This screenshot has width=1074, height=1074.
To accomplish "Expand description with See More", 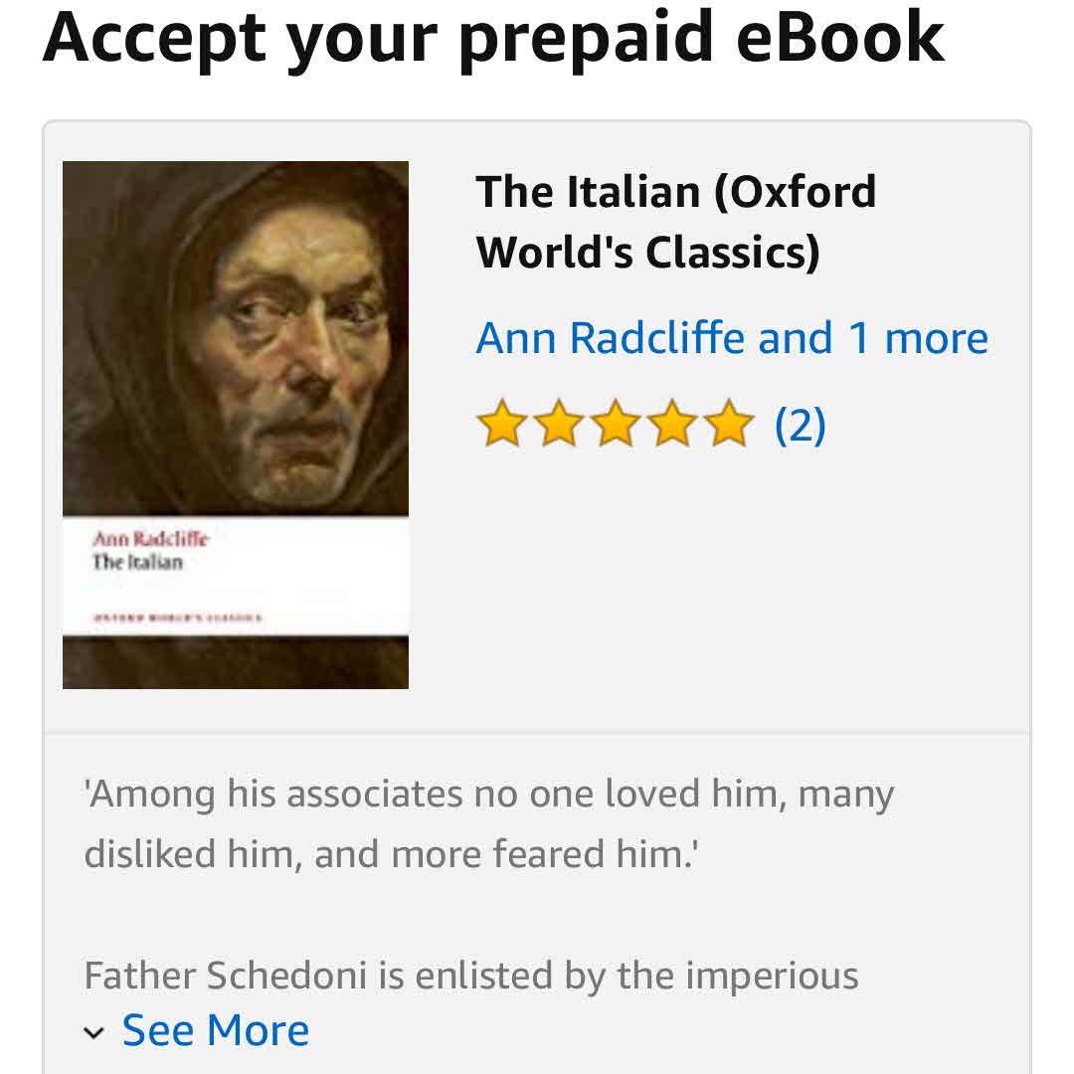I will 215,1030.
